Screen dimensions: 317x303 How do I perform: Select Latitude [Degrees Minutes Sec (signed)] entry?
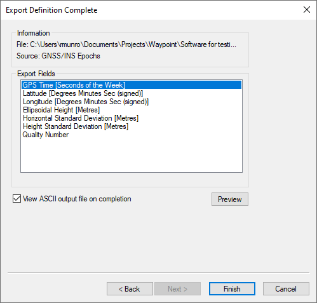tap(83, 93)
